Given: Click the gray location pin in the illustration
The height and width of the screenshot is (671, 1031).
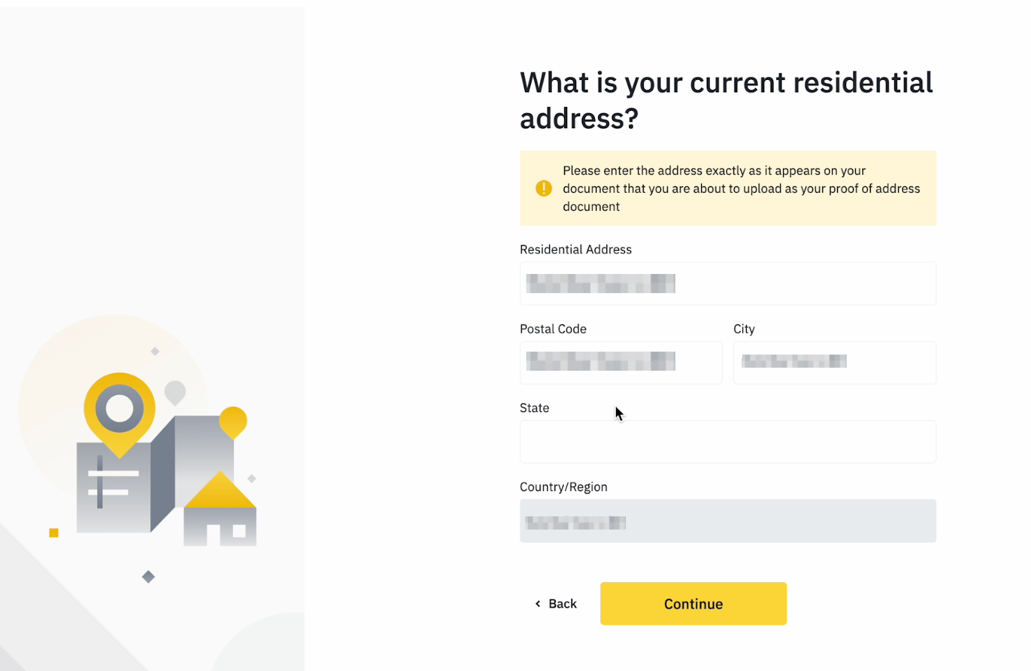Looking at the screenshot, I should tap(175, 392).
